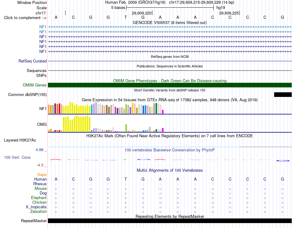
Task: Click the RepeatMasker track label
Action: (x=34, y=221)
